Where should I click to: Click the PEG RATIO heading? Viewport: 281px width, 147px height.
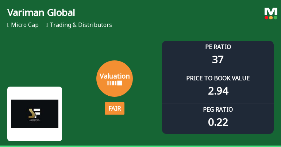coord(218,110)
